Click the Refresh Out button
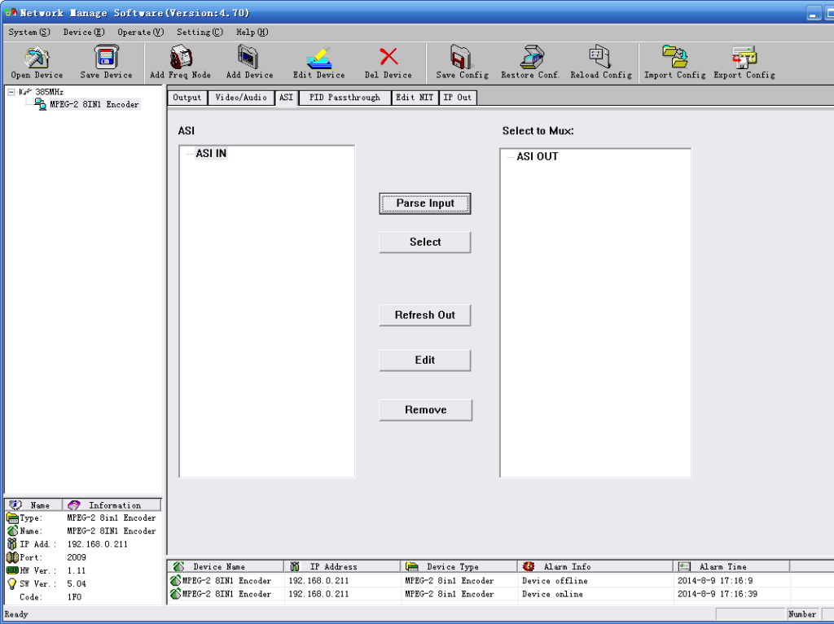 click(x=425, y=315)
